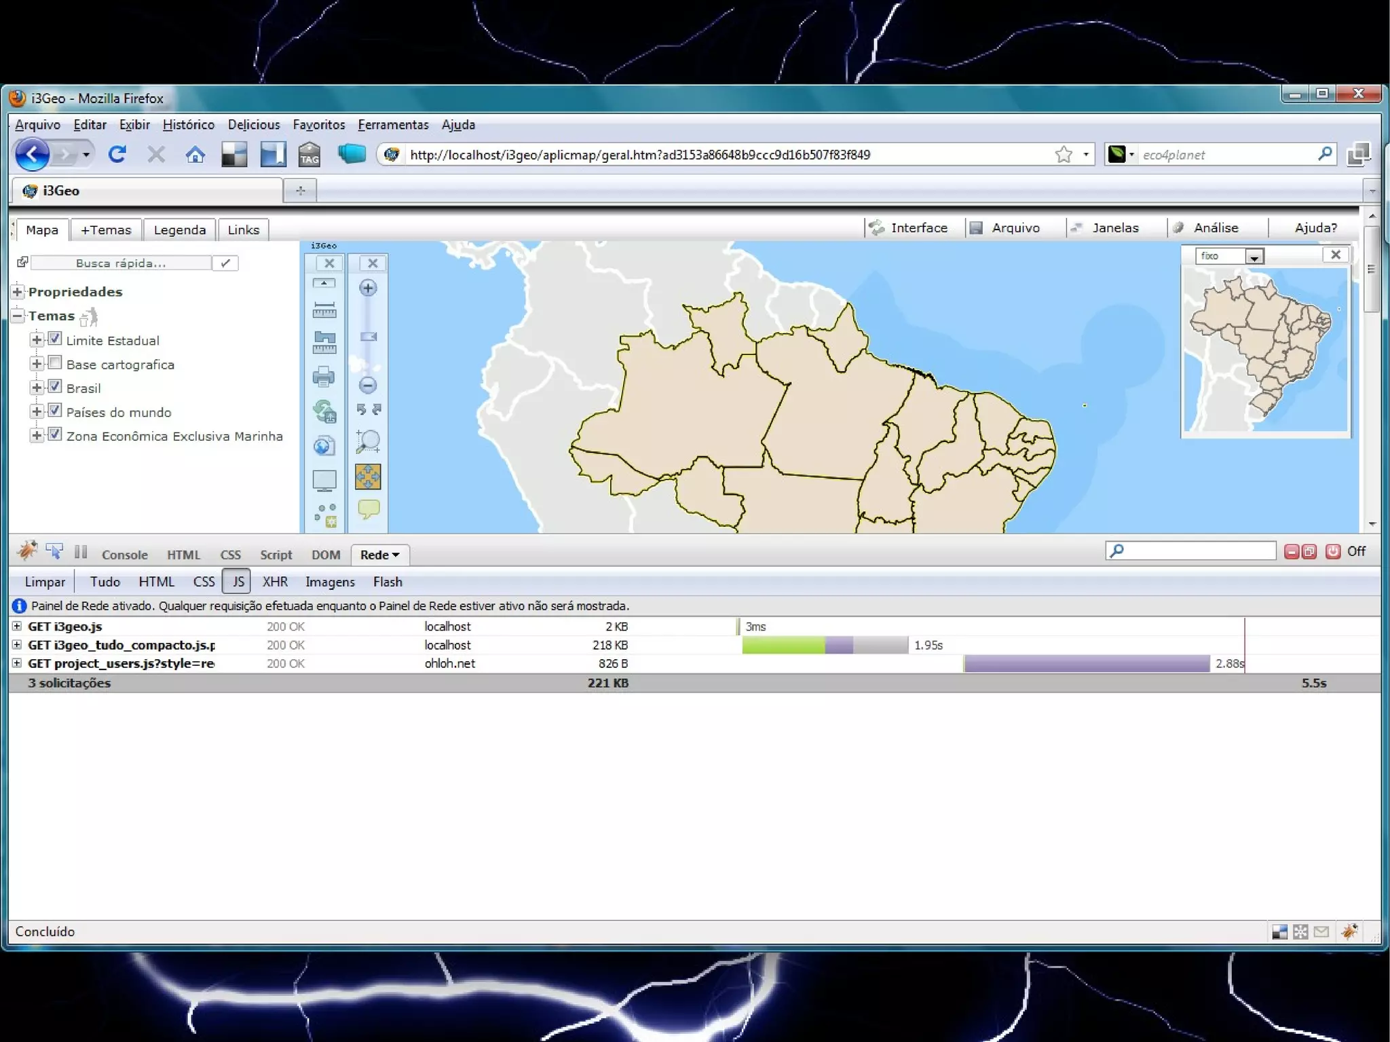Uncheck the Limite Estadual layer checkbox
1390x1042 pixels.
pos(55,339)
